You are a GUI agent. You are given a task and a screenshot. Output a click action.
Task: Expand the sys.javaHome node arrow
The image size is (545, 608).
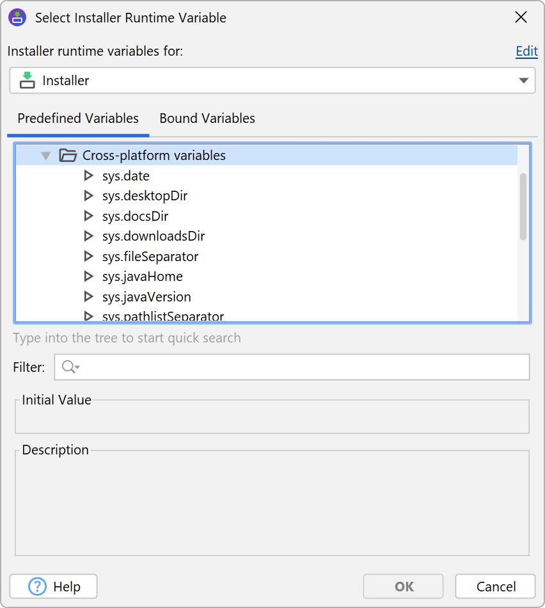point(89,276)
